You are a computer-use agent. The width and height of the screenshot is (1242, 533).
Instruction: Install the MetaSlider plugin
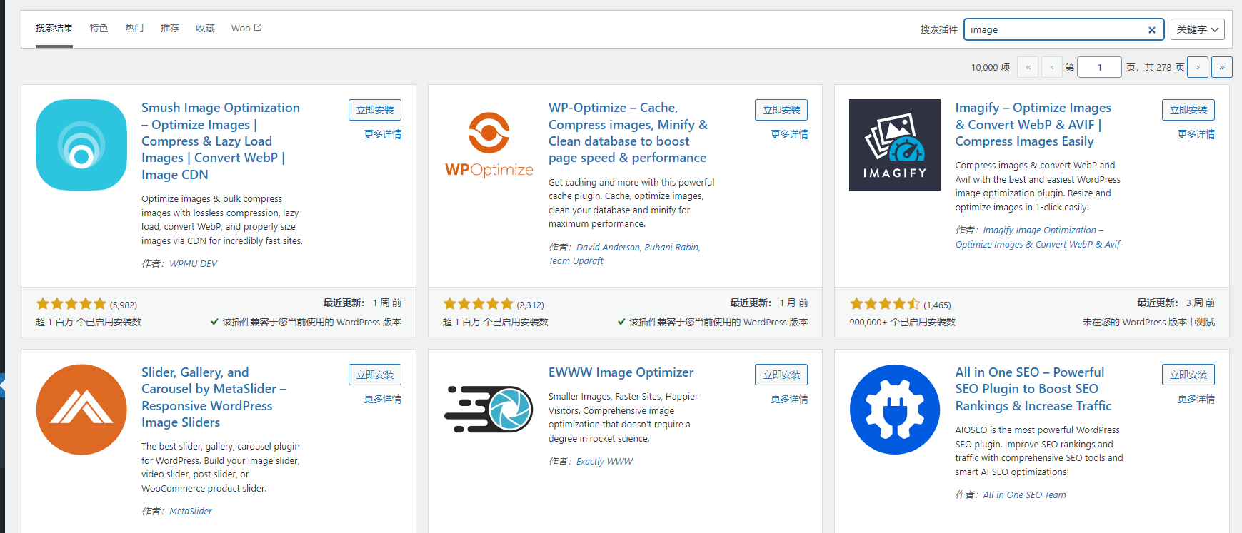point(375,375)
